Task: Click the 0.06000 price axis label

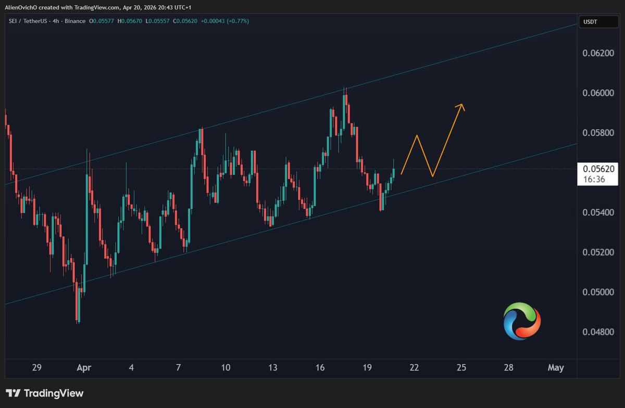Action: (x=599, y=93)
